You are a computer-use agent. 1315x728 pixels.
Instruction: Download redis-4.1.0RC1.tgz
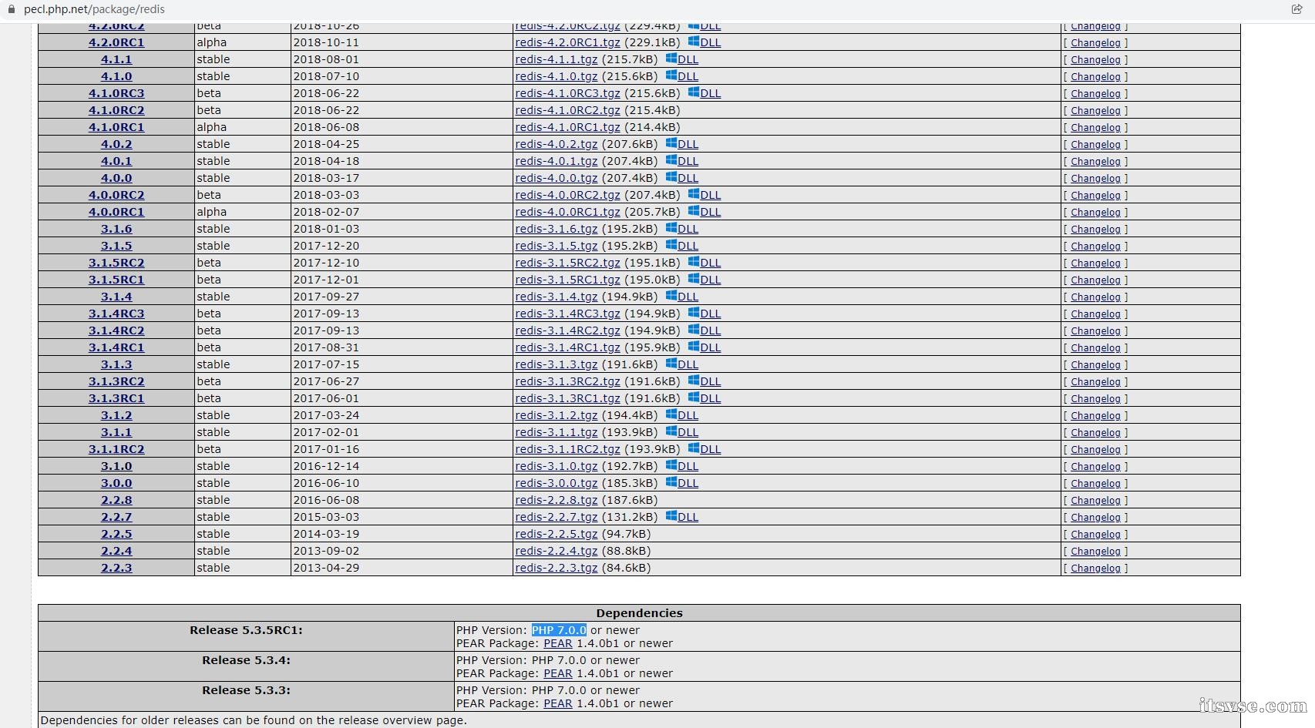point(567,127)
